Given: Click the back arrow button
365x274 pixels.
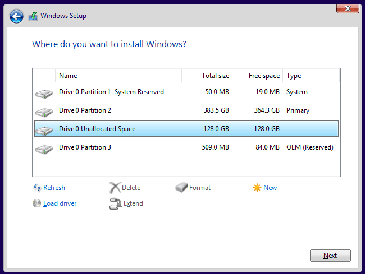Looking at the screenshot, I should (x=17, y=16).
